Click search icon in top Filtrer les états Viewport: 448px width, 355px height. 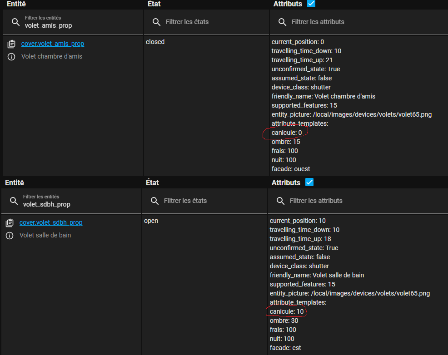pos(156,22)
